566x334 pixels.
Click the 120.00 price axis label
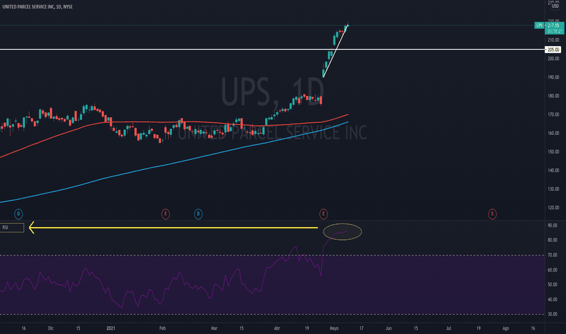553,208
